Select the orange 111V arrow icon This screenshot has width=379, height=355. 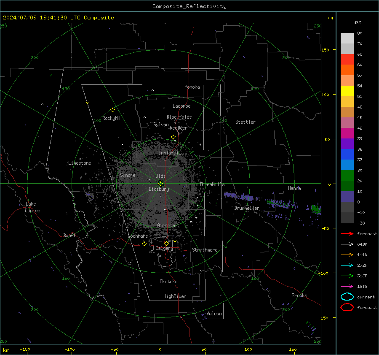(347, 255)
